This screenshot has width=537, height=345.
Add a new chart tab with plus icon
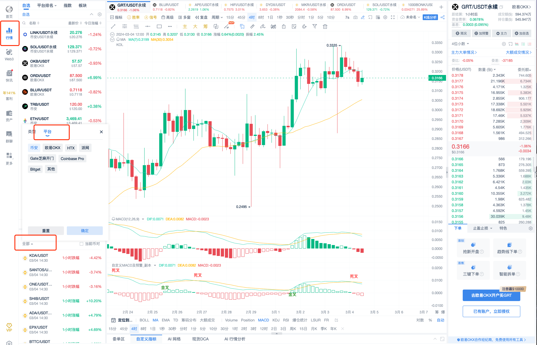click(441, 7)
